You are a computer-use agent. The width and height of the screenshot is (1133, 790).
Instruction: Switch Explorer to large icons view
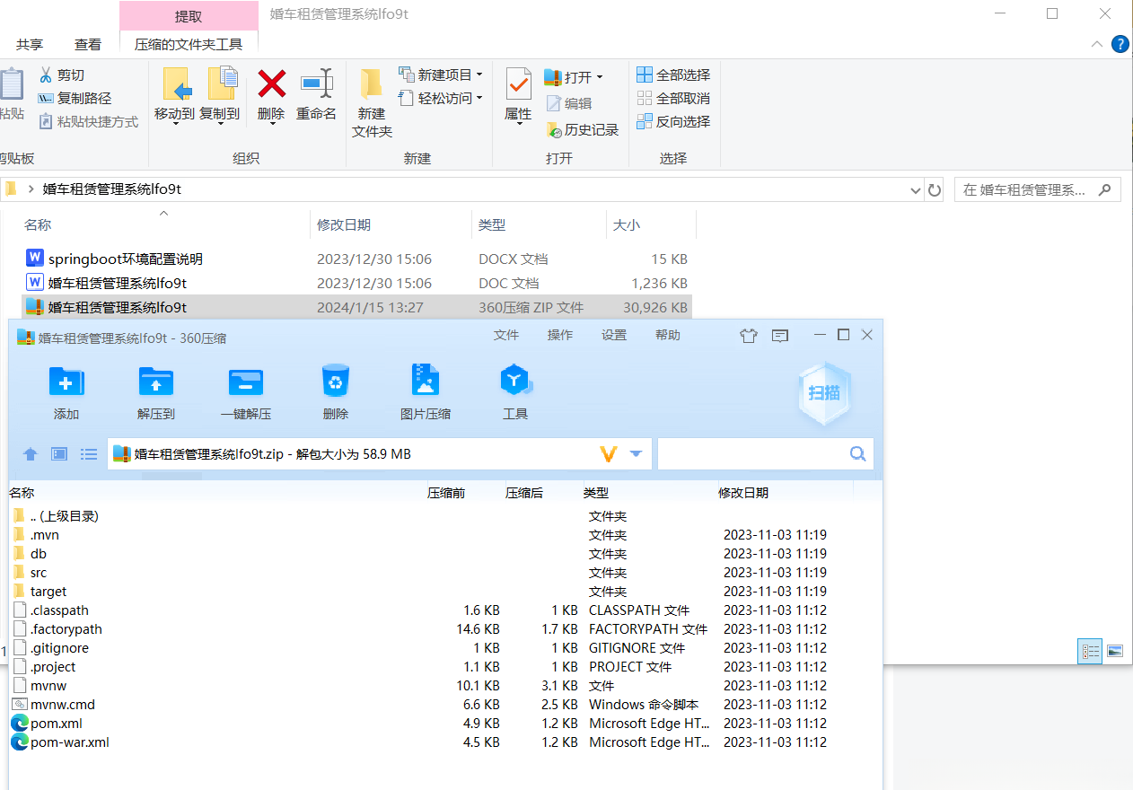tap(1114, 651)
